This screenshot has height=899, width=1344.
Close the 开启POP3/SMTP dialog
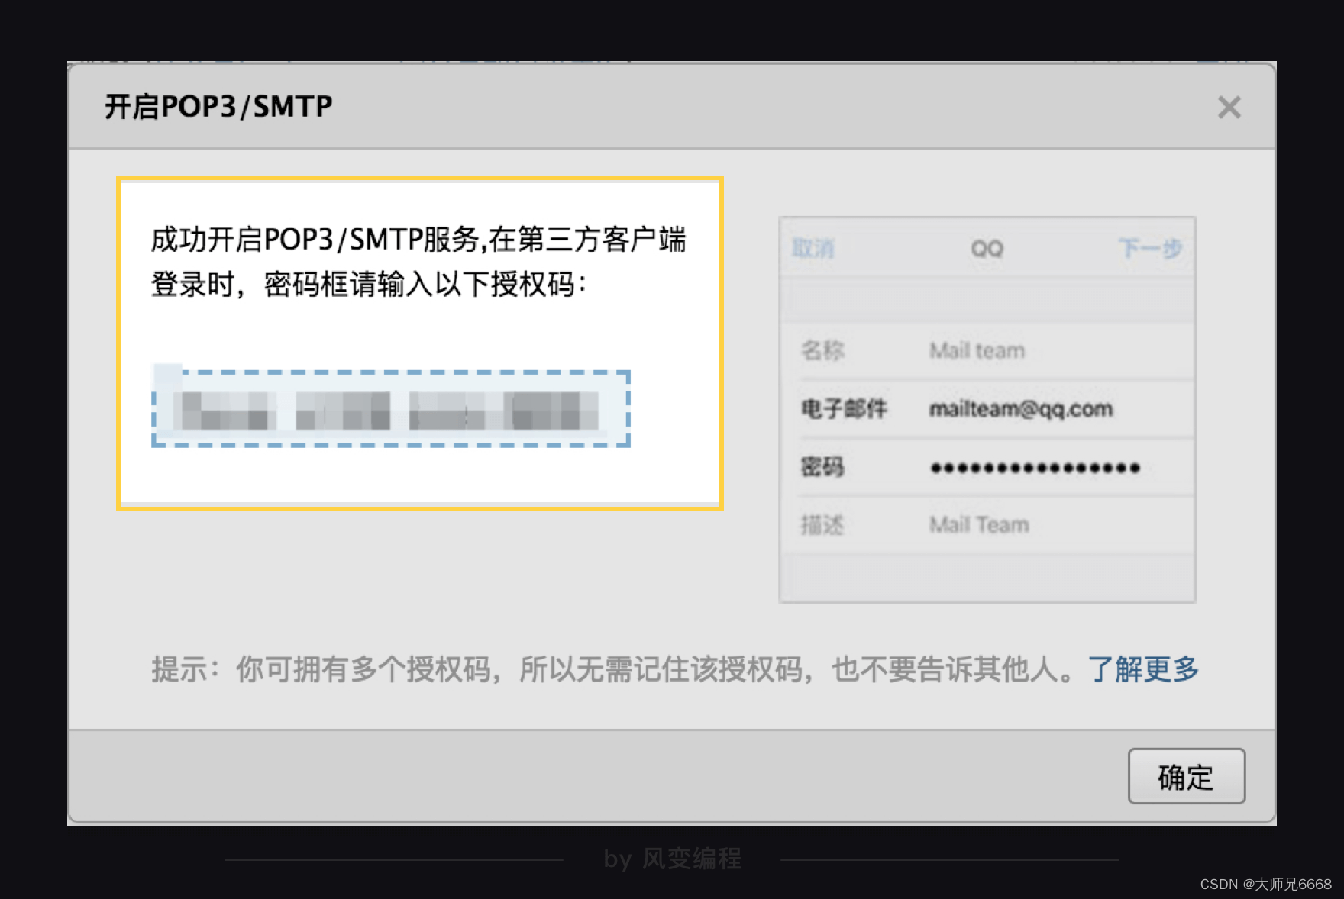point(1229,107)
